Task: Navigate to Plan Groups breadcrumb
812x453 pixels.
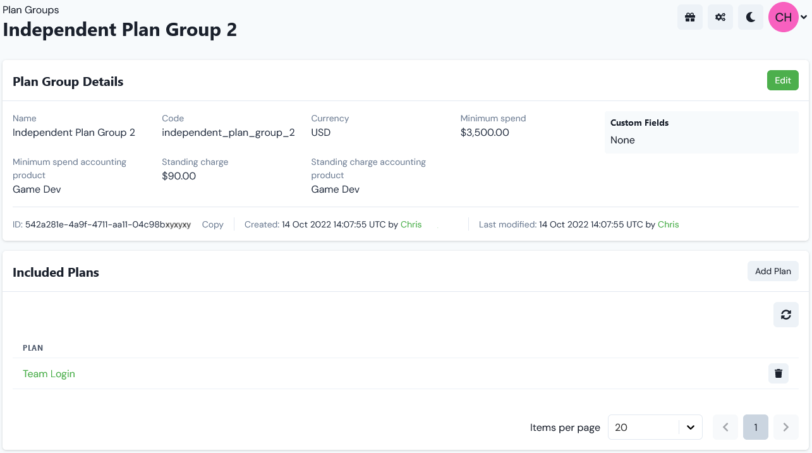Action: pyautogui.click(x=31, y=9)
